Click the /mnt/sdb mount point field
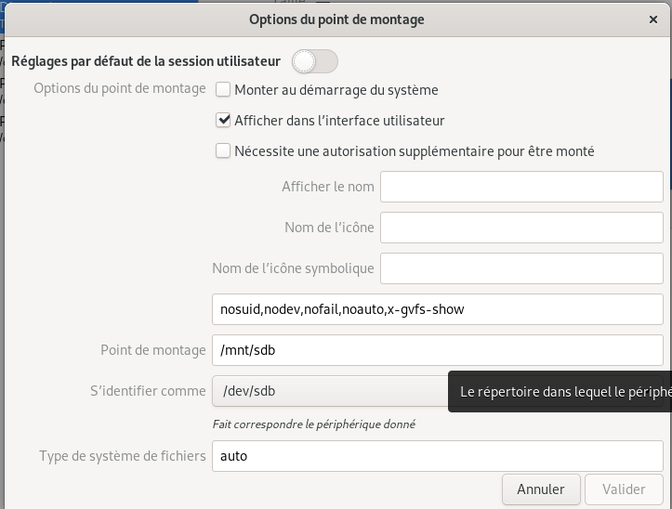Viewport: 672px width, 509px height. tap(437, 350)
